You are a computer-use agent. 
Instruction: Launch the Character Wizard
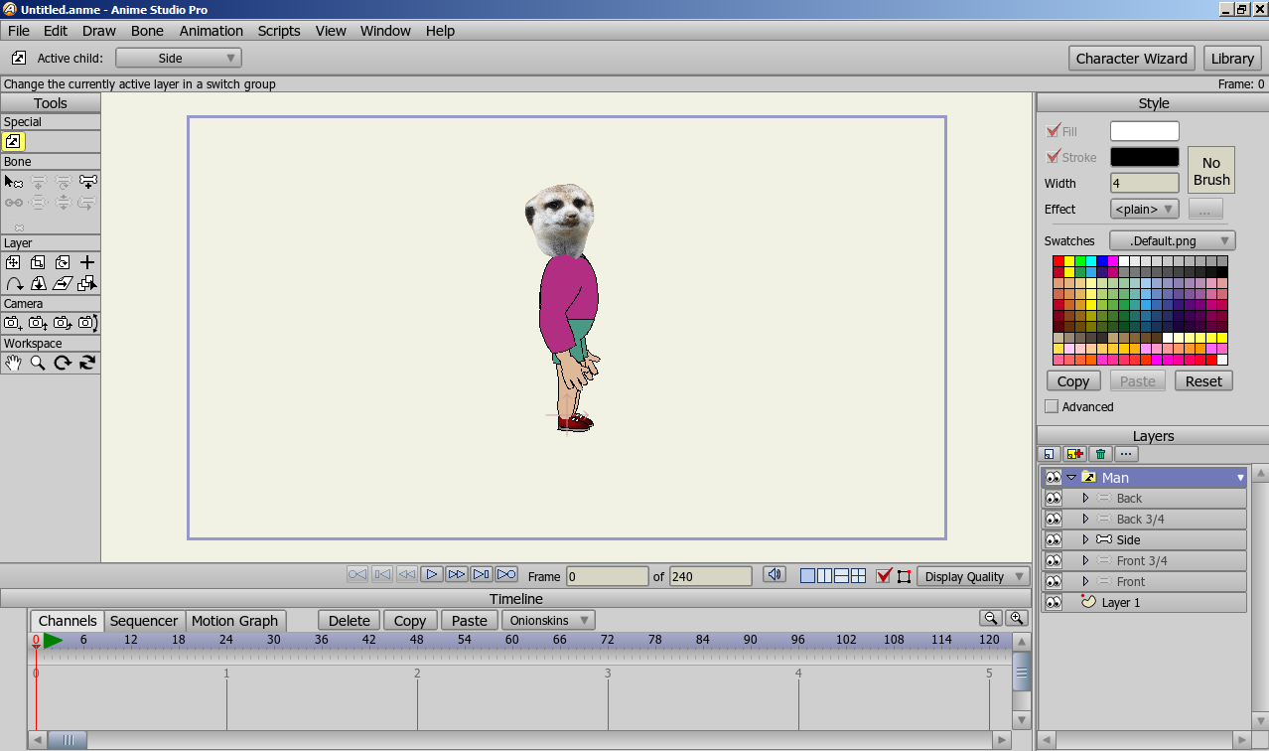click(1132, 58)
